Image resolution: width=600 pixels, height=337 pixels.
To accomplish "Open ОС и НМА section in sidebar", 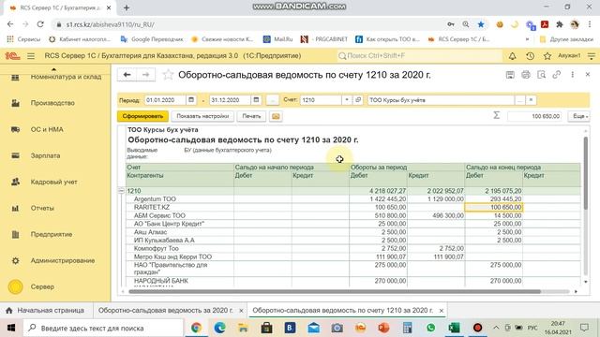I will tap(47, 129).
